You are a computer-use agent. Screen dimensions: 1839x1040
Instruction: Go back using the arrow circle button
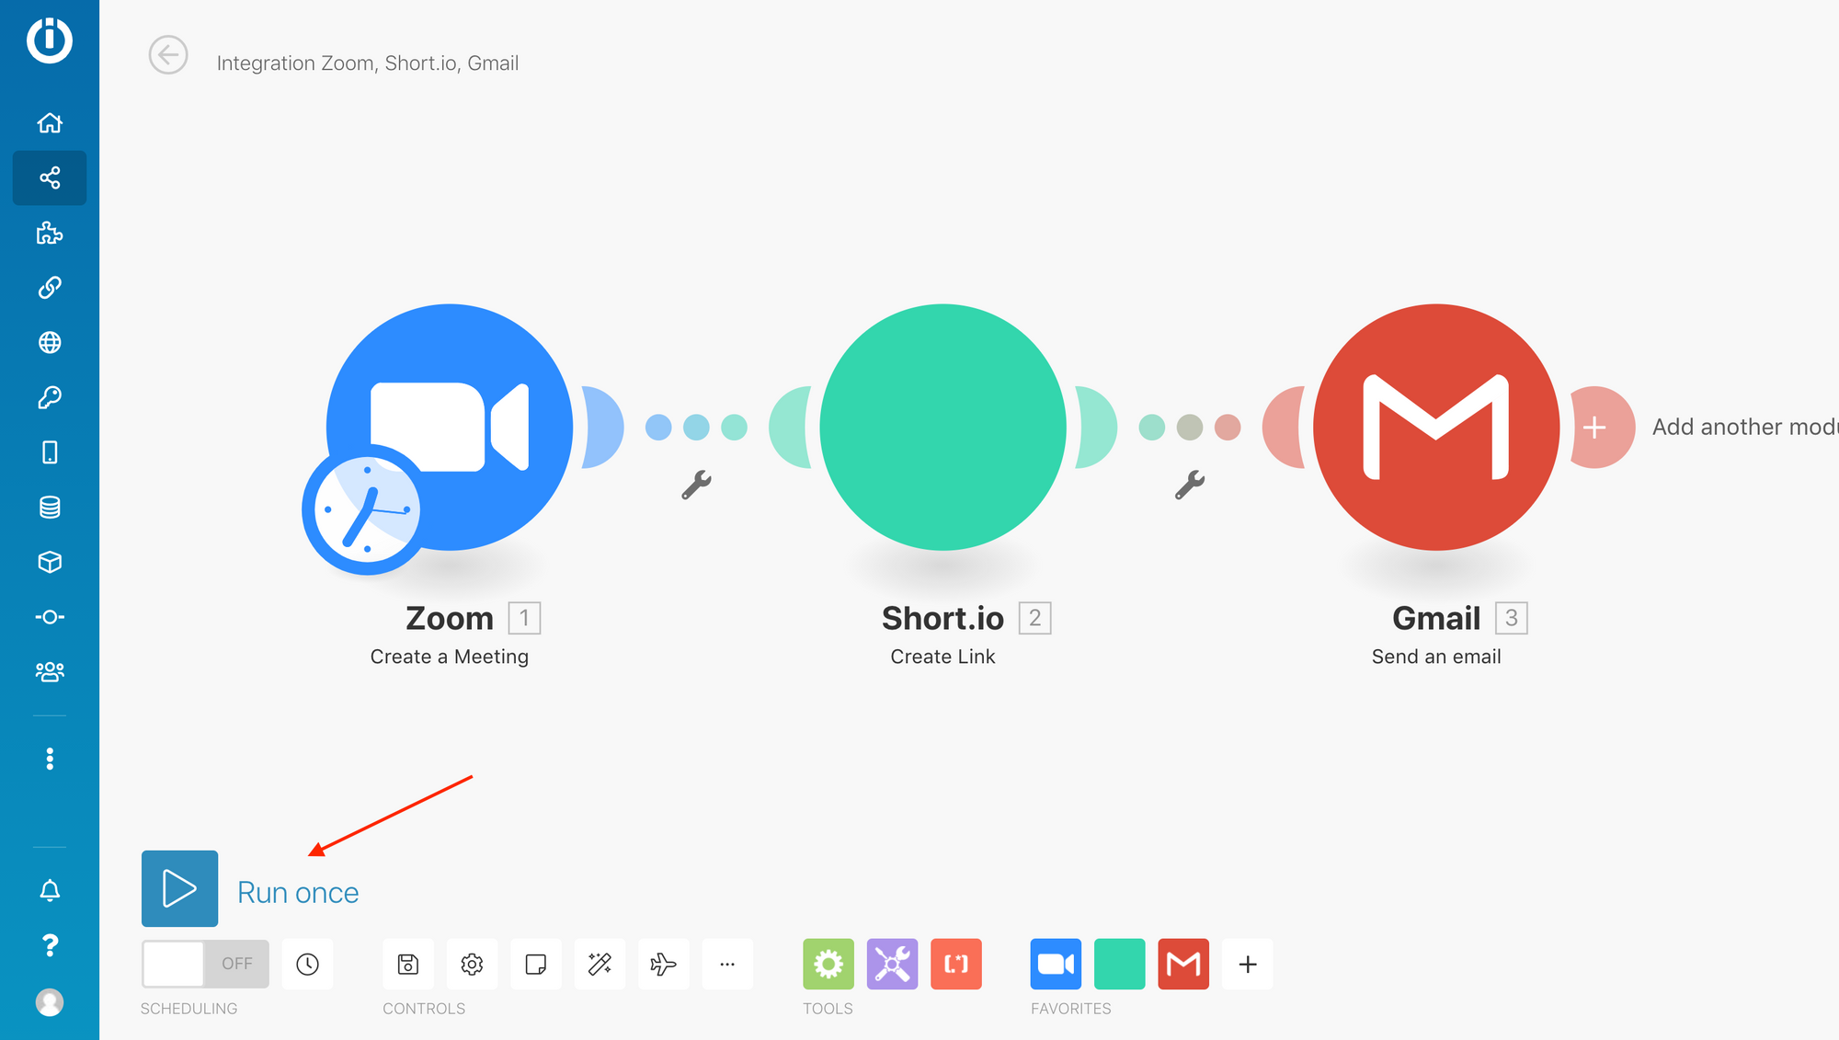pos(168,55)
